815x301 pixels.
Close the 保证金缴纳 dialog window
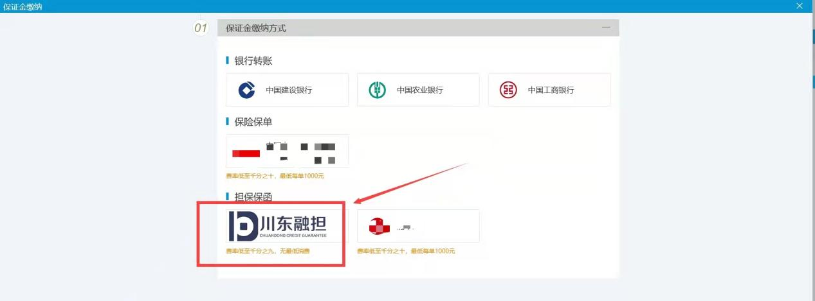click(x=800, y=6)
